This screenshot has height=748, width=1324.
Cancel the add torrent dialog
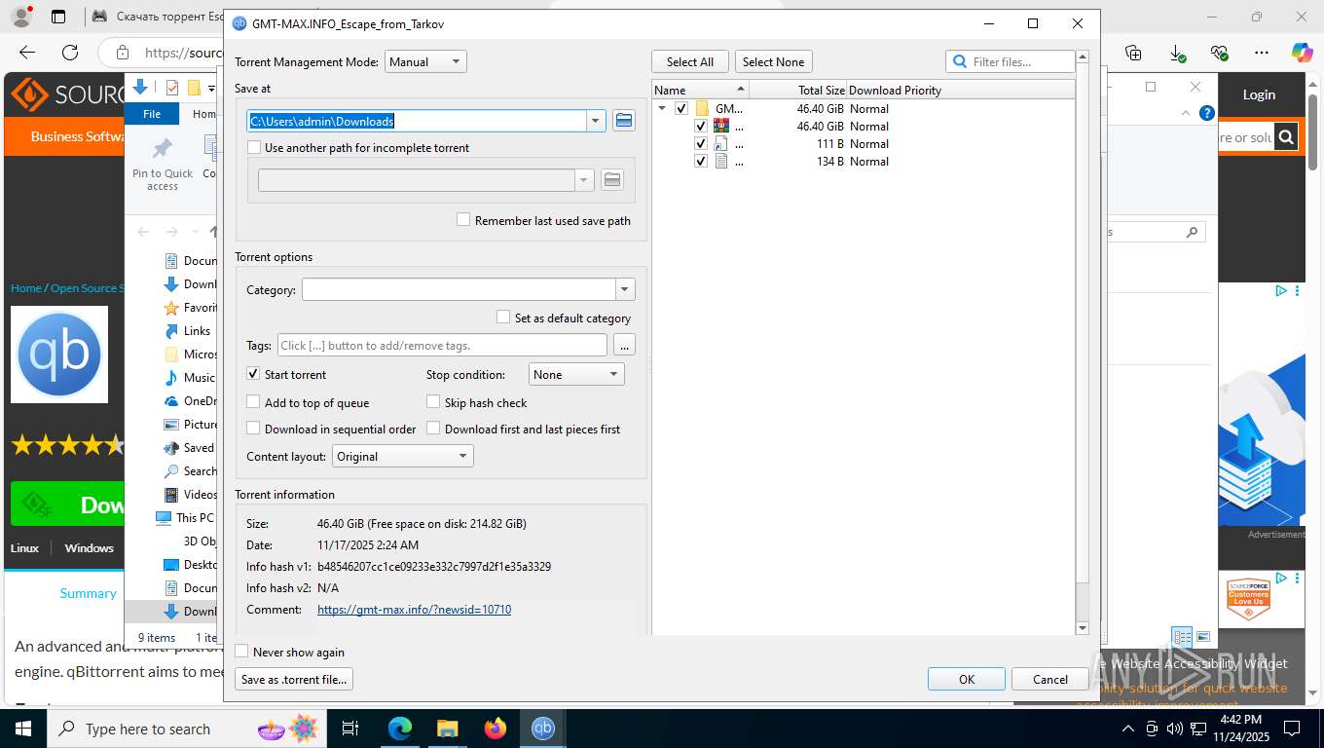[x=1049, y=679]
